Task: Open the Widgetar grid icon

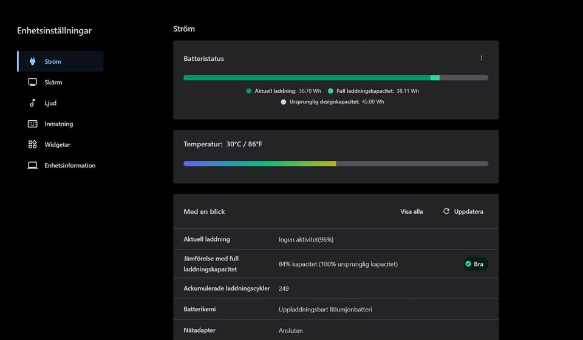Action: click(33, 144)
